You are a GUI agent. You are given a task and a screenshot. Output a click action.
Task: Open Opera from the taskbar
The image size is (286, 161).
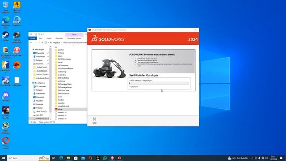90,158
